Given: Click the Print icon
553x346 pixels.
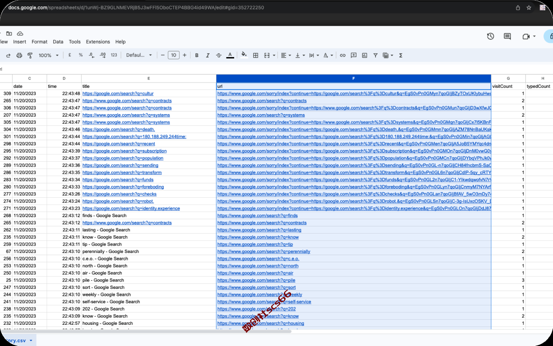Looking at the screenshot, I should coord(19,55).
